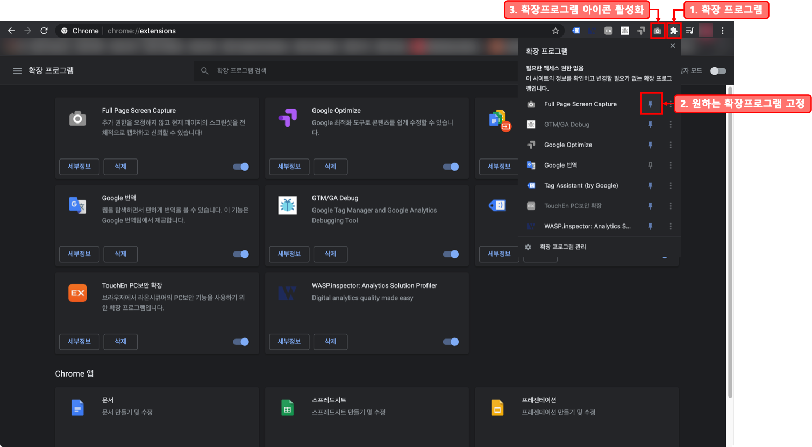
Task: Open 확장 프로그램 관리 in the popup
Action: [x=563, y=247]
